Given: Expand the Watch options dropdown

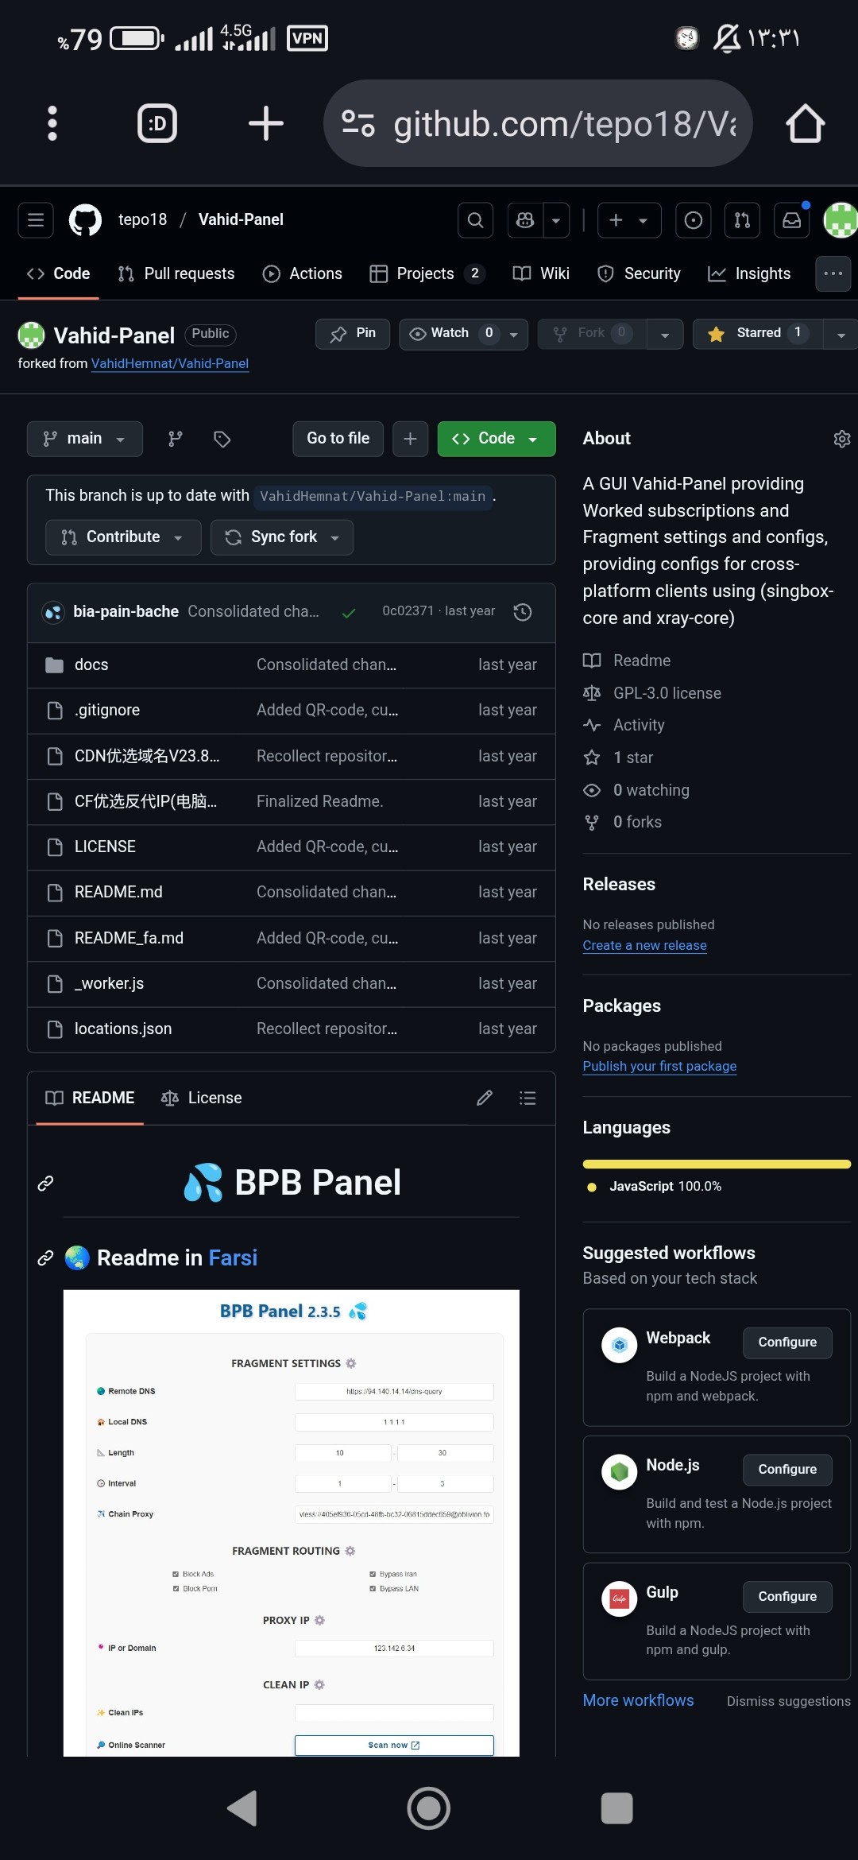Looking at the screenshot, I should (x=514, y=335).
